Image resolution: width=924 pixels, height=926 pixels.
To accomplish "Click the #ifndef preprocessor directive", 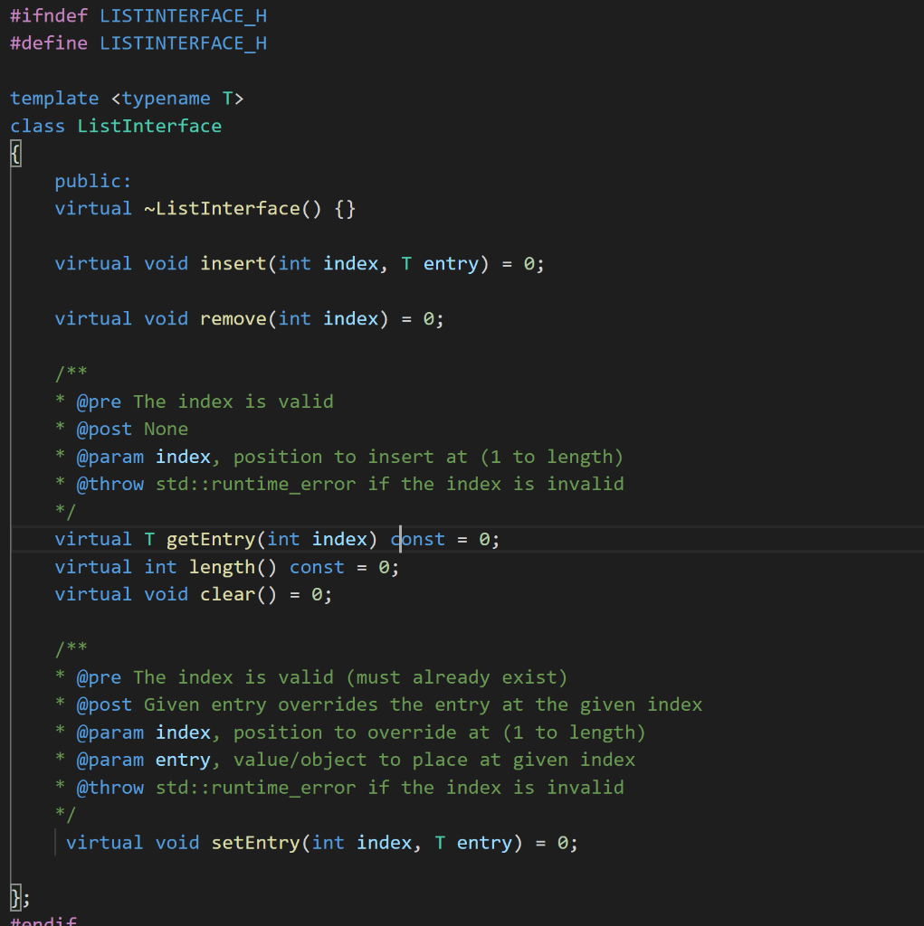I will click(48, 14).
